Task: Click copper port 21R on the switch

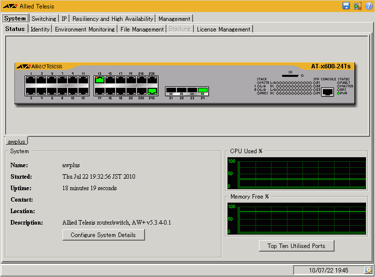Action: [x=141, y=80]
